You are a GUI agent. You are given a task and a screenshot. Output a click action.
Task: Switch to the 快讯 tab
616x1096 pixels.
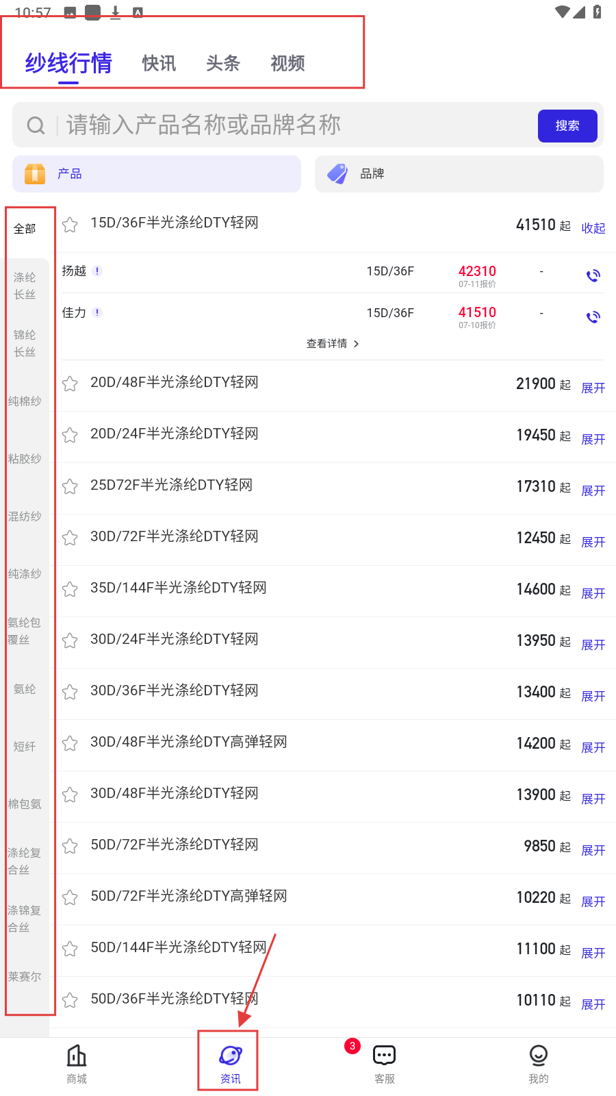tap(159, 64)
